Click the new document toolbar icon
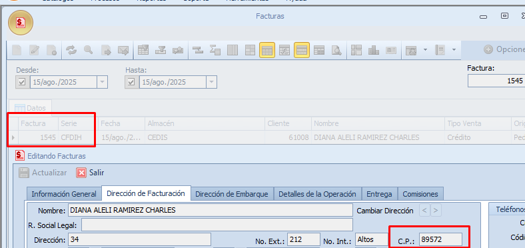This screenshot has height=248, width=525. point(17,50)
